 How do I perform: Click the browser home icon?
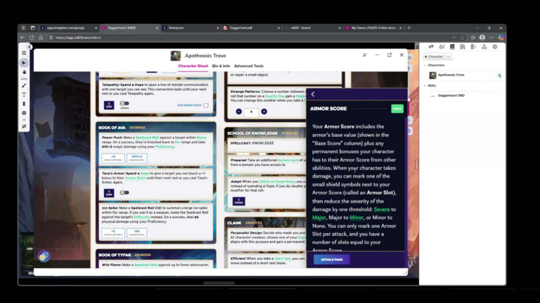[x=41, y=37]
